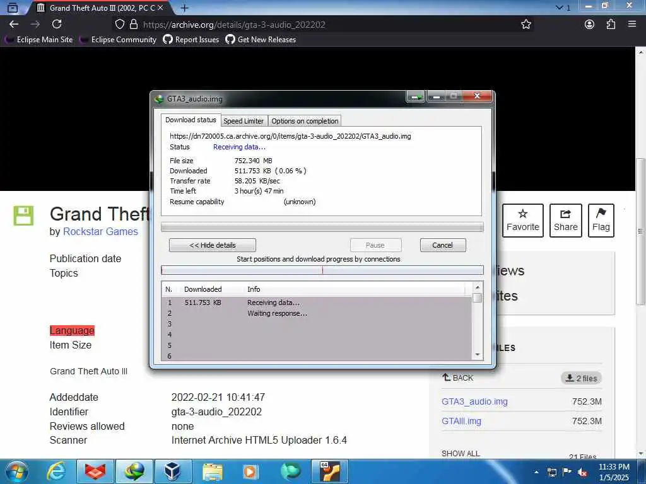Open the GTA3_audio.img file link
Screen dimensions: 646x484
point(474,401)
